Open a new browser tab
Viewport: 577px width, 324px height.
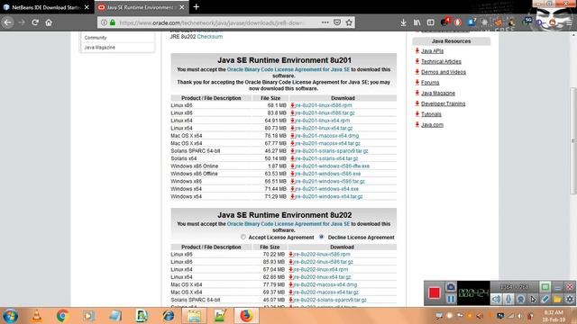click(x=197, y=7)
